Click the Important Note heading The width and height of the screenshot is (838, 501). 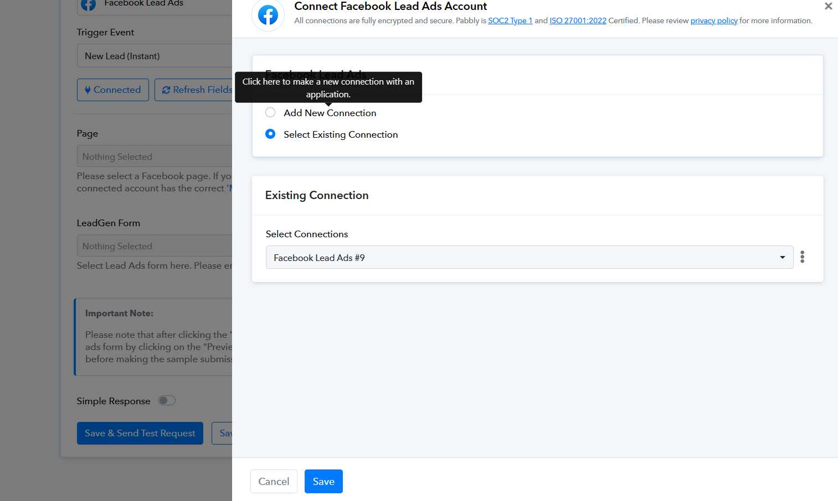[119, 313]
